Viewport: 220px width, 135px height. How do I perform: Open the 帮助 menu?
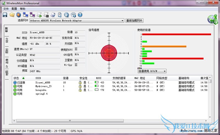pyautogui.click(x=23, y=9)
